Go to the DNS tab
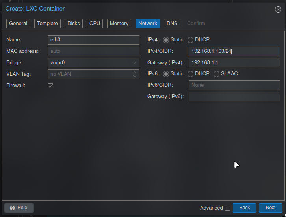This screenshot has height=217, width=286. [172, 24]
